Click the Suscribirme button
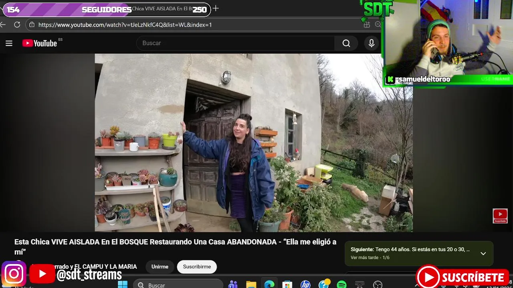The image size is (513, 288). [197, 267]
